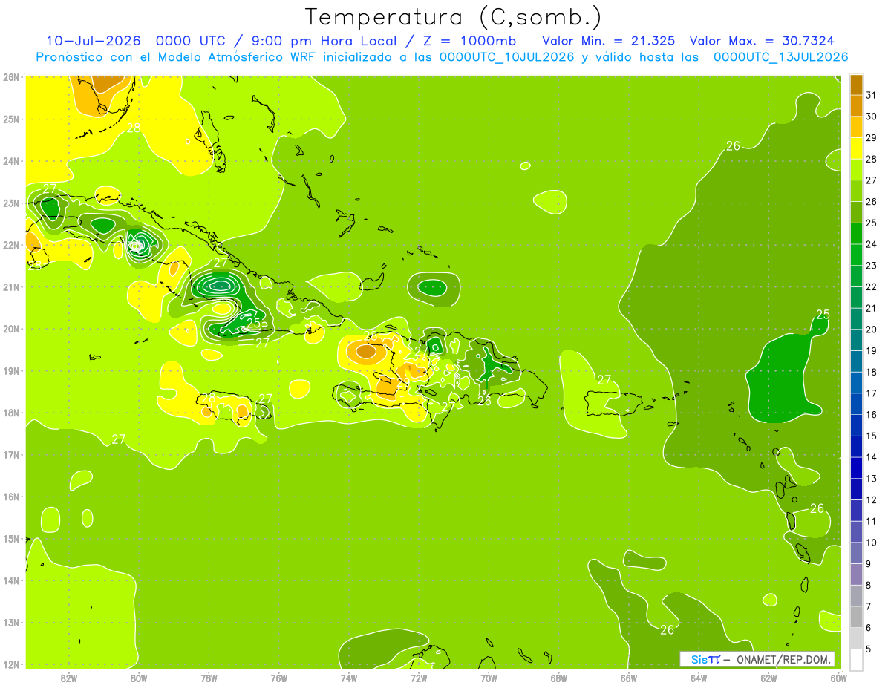This screenshot has height=688, width=891.
Task: Click the legend scale value 28
Action: [871, 159]
